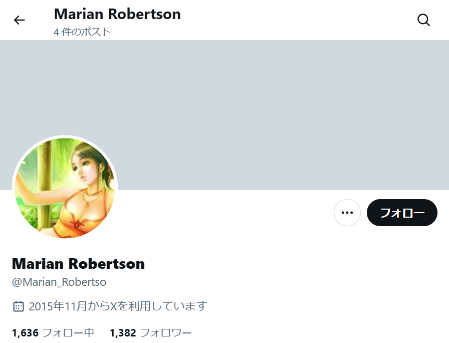Click the 4 件のポスト post count
The image size is (449, 343).
(82, 32)
